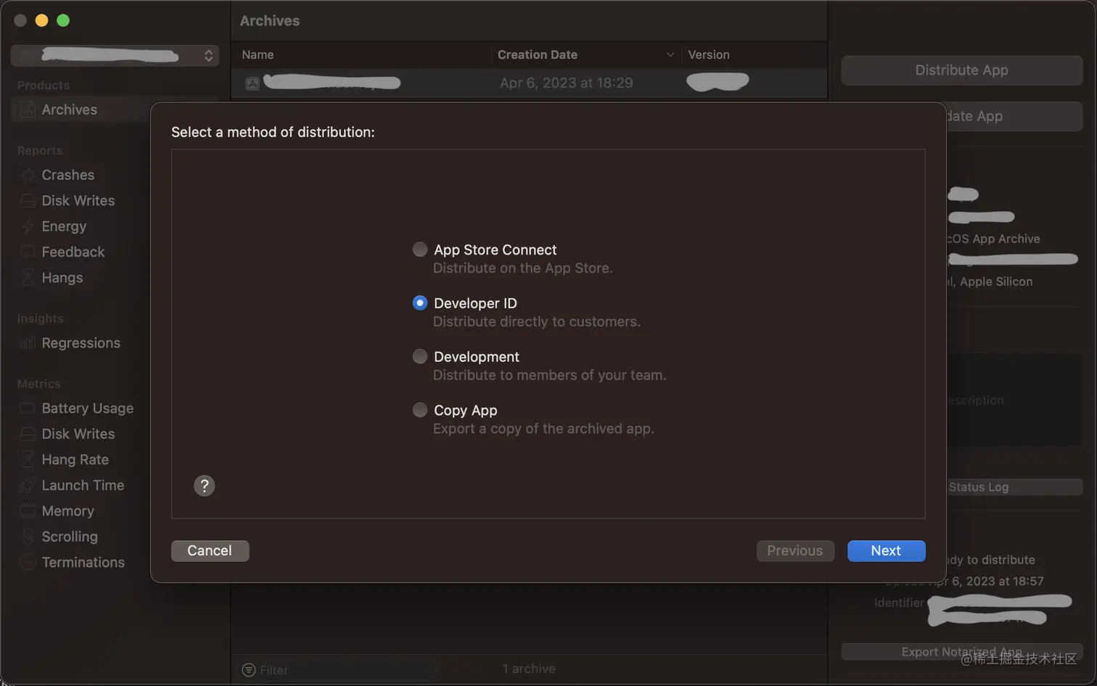
Task: Click the Feedback bubble icon
Action: tap(28, 252)
